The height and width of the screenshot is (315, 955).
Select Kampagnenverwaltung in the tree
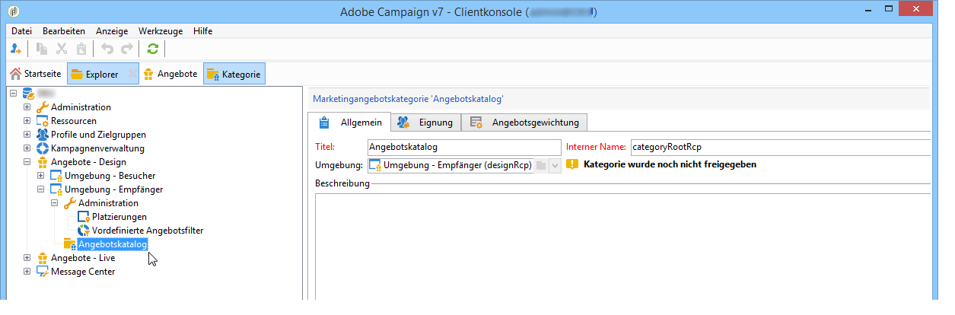pyautogui.click(x=97, y=148)
